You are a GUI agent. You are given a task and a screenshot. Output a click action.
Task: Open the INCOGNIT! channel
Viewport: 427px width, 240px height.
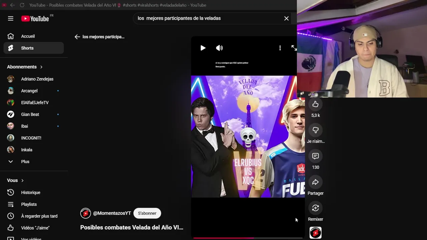pos(34,138)
